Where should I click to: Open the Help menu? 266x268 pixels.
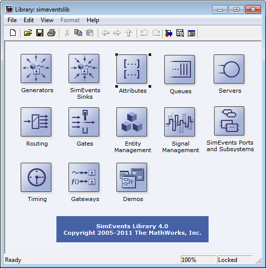[x=93, y=20]
